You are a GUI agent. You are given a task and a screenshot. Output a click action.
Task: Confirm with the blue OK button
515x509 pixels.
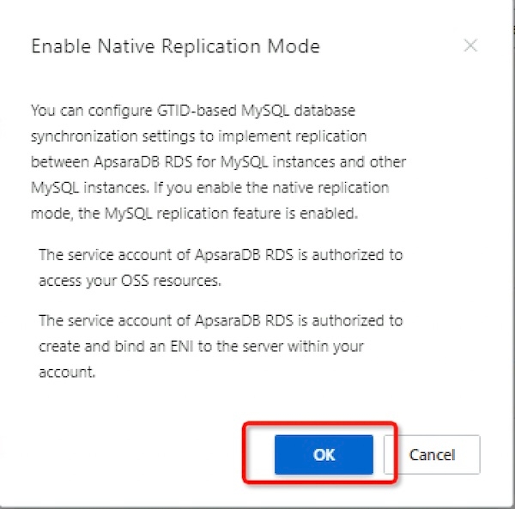pyautogui.click(x=324, y=455)
